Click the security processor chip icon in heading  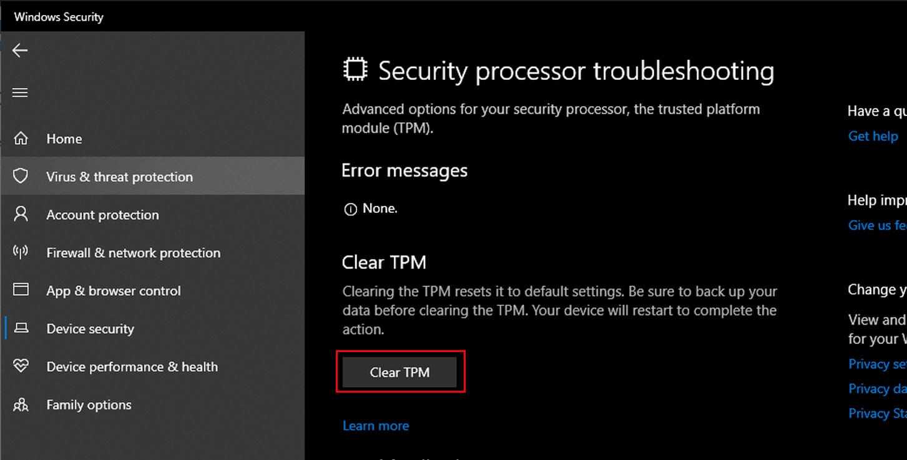(356, 70)
